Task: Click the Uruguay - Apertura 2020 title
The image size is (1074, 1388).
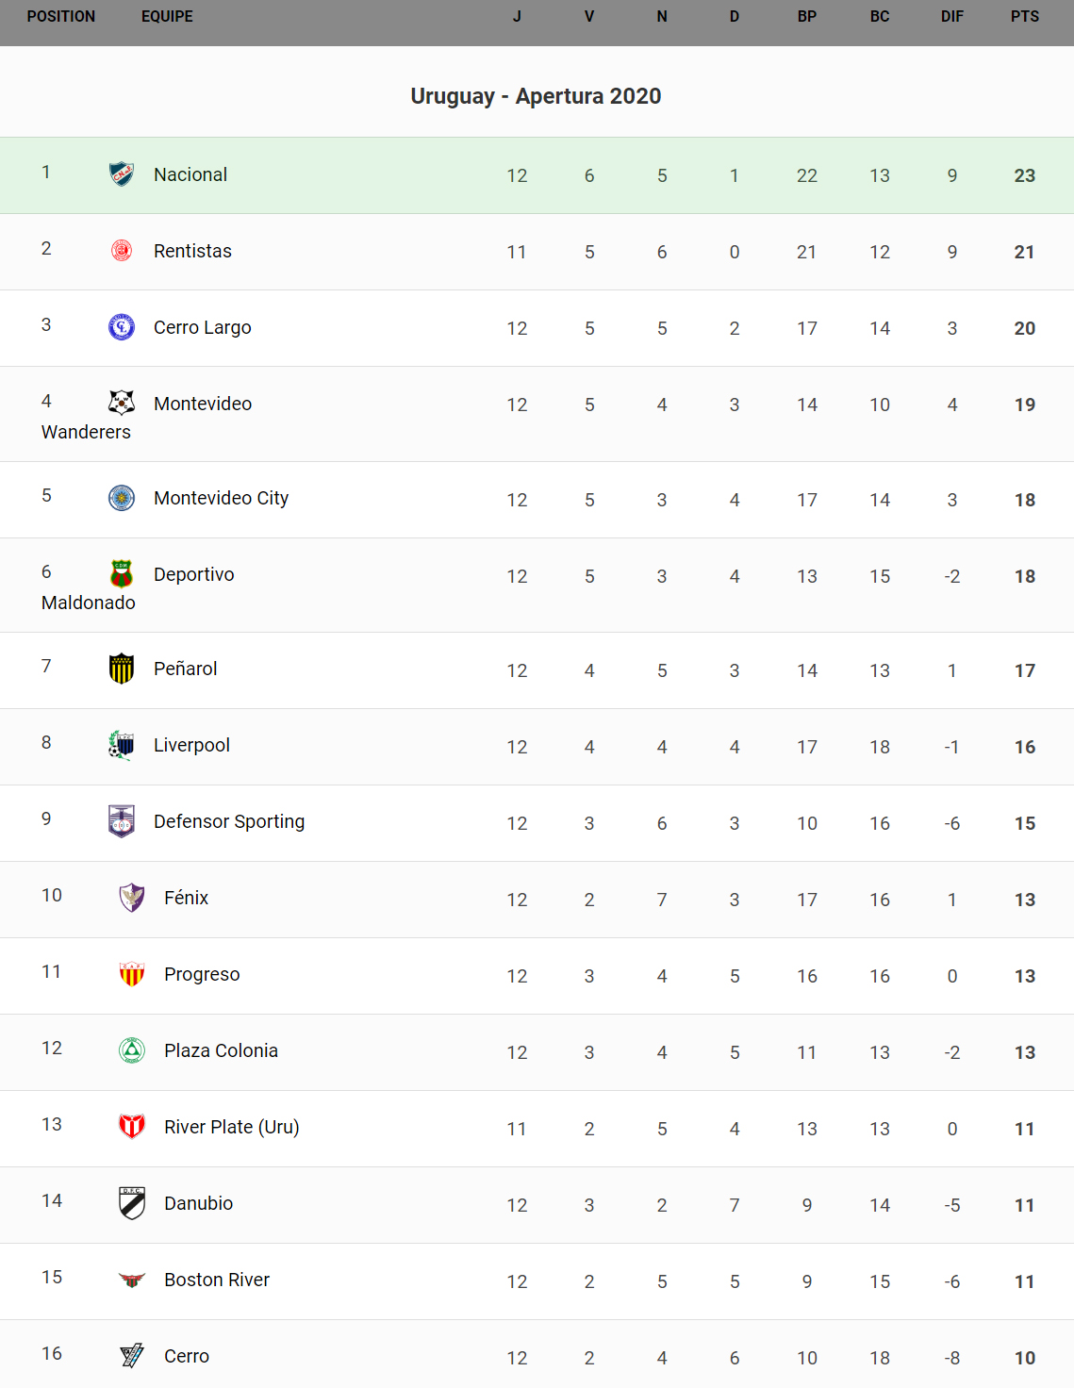Action: tap(536, 96)
